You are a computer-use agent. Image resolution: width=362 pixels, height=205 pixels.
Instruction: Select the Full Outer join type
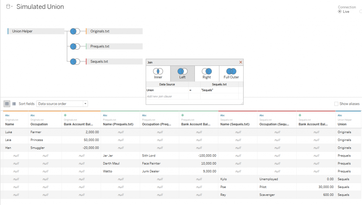(230, 73)
